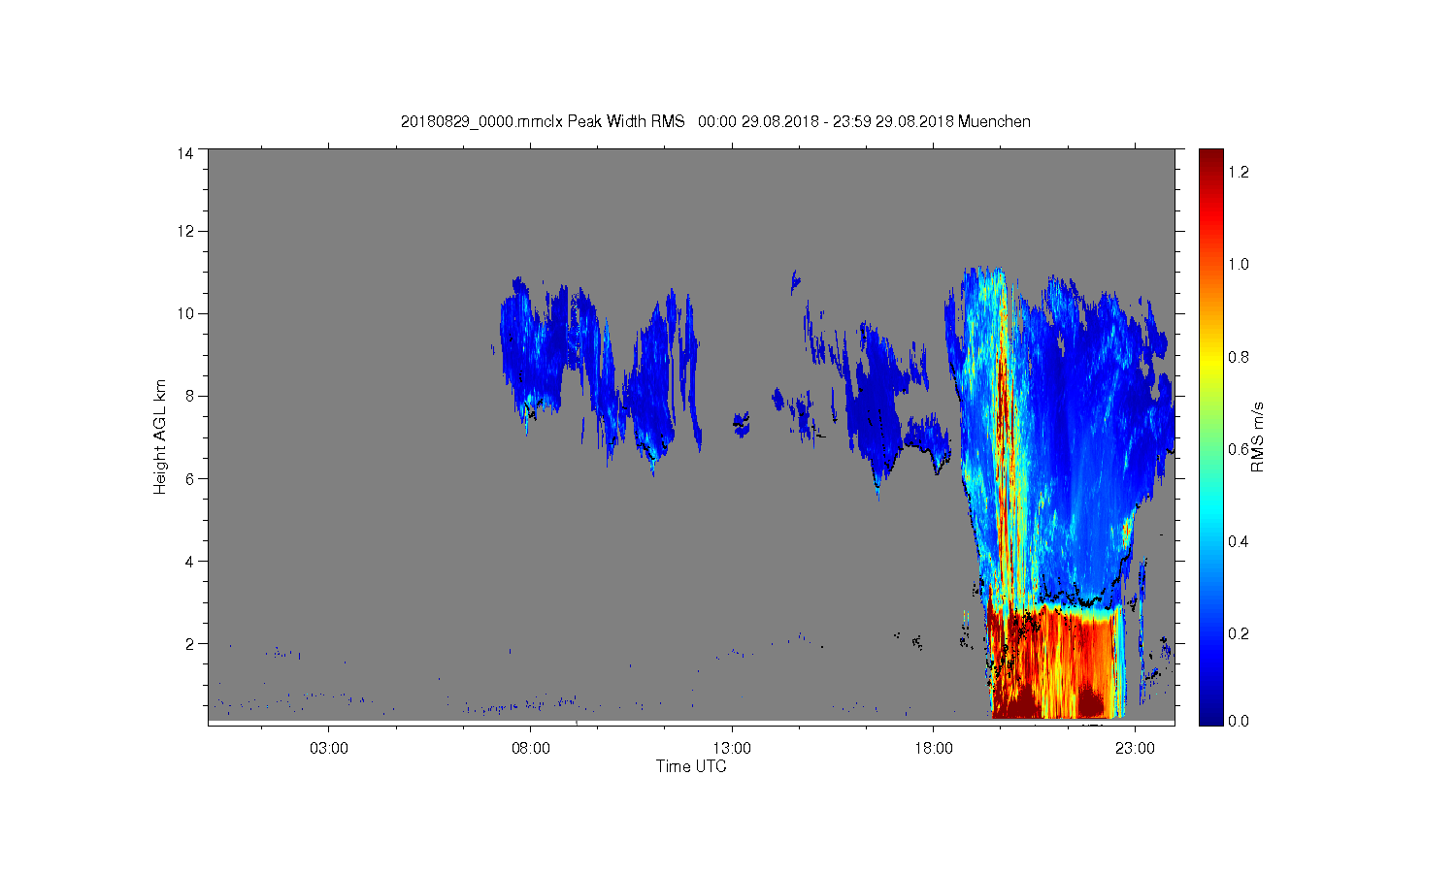Image resolution: width=1456 pixels, height=873 pixels.
Task: Click the 'Time UTC' axis label
Action: pos(691,766)
